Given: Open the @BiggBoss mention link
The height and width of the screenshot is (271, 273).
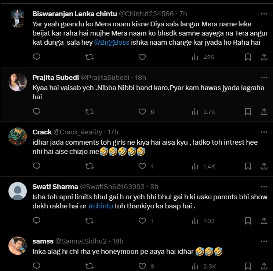Looking at the screenshot, I should [x=112, y=42].
